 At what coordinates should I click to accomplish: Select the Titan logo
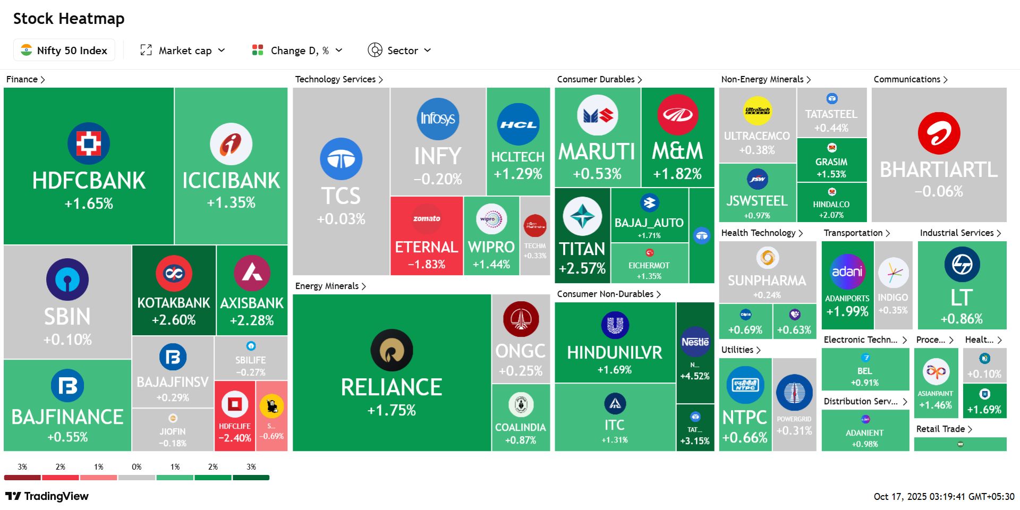[582, 216]
